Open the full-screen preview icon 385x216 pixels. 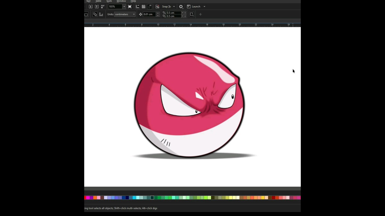pos(130,7)
